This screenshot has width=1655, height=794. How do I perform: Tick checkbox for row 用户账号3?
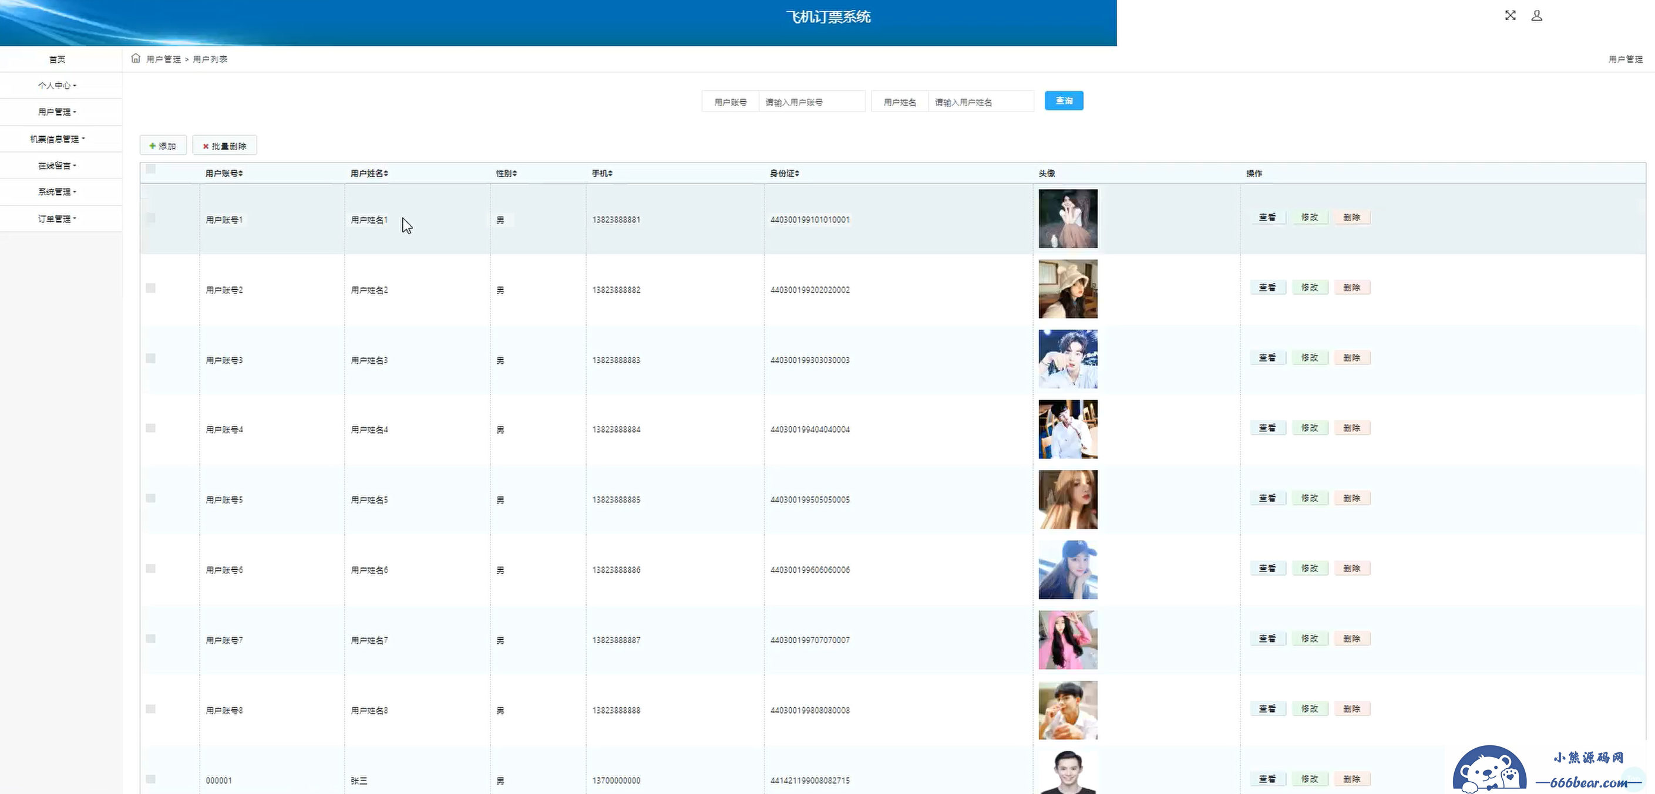[x=150, y=358]
